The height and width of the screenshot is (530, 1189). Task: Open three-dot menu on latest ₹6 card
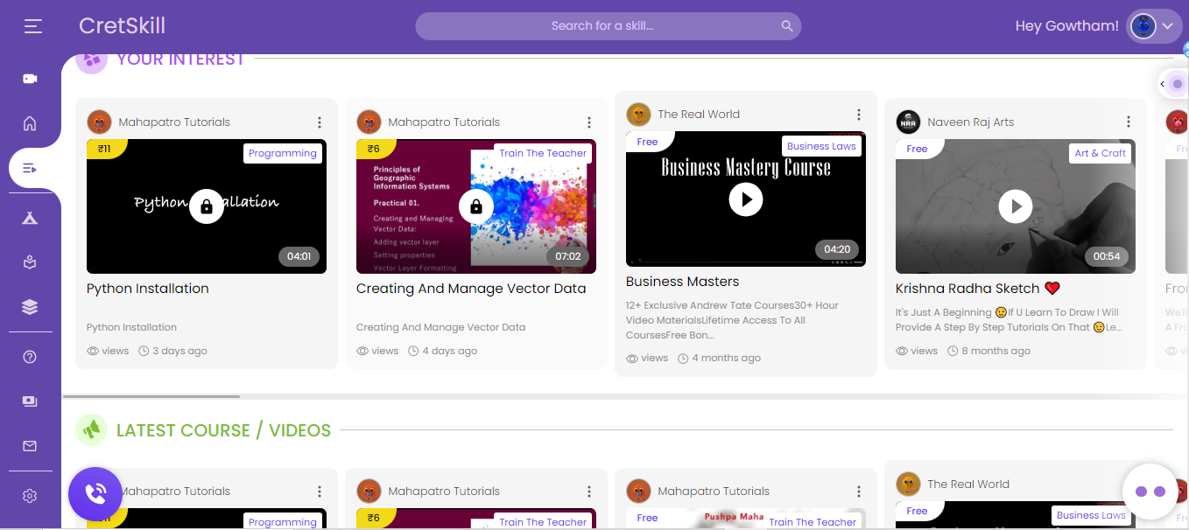click(589, 492)
